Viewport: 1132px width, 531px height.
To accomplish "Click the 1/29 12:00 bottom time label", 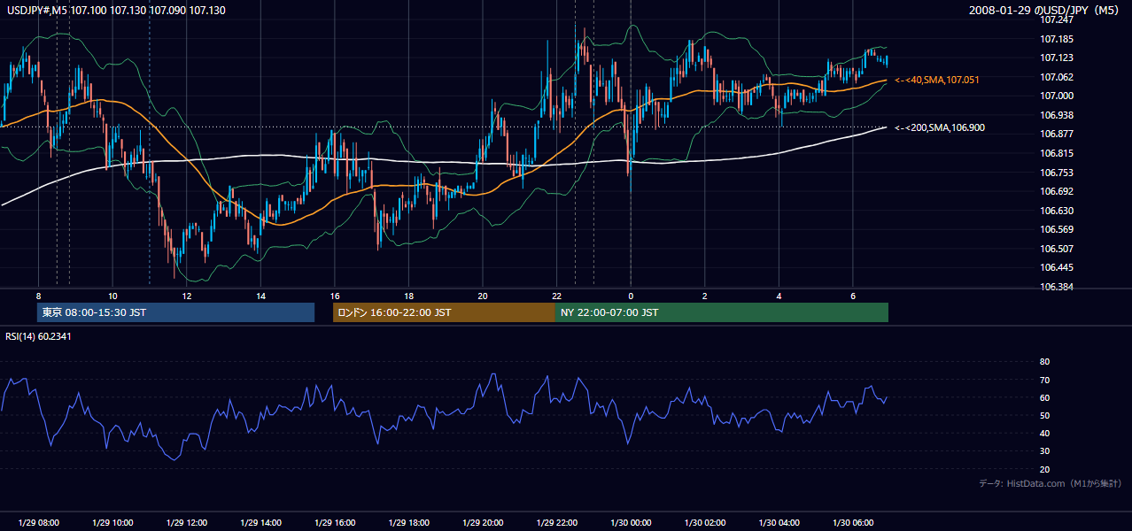I will 186,523.
